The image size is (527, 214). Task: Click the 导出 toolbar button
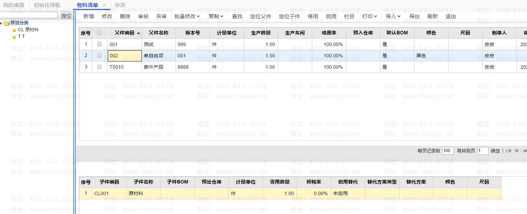(x=414, y=16)
